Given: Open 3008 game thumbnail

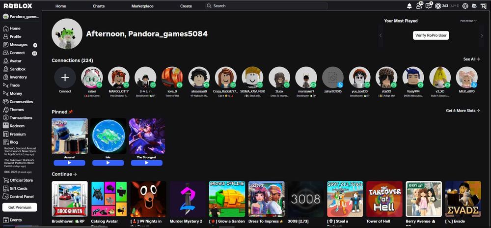Looking at the screenshot, I should tap(305, 199).
